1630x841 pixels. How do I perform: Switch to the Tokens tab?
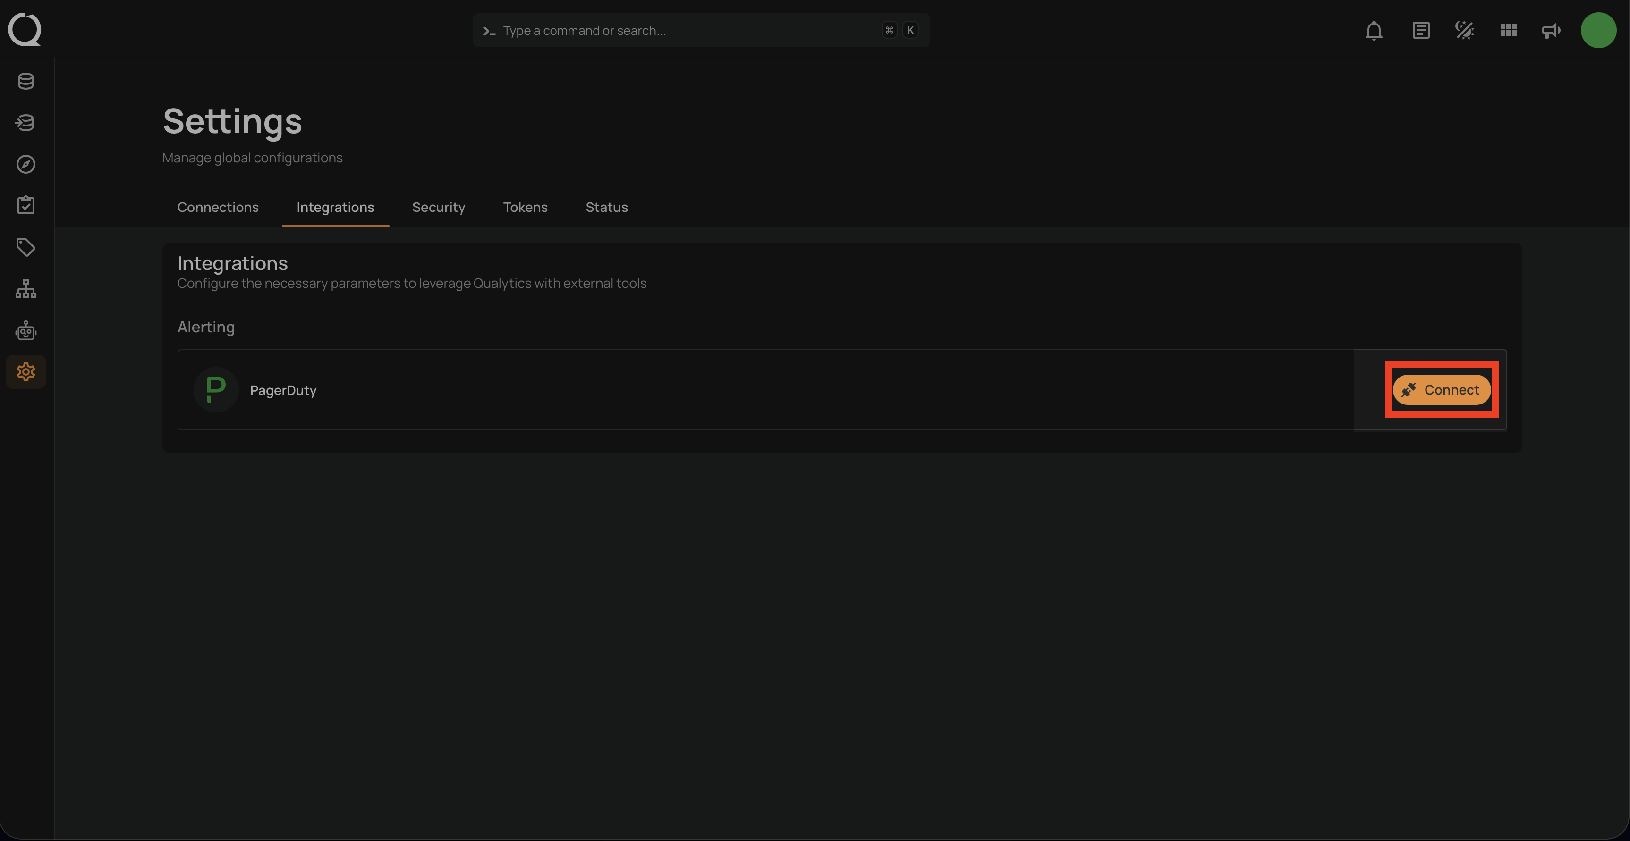pyautogui.click(x=525, y=207)
